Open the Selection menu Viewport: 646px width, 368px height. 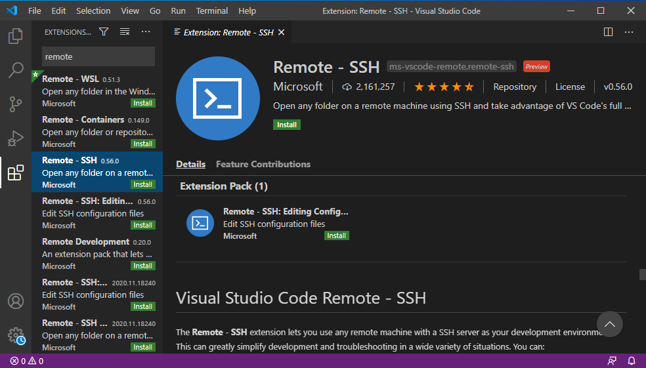[93, 10]
